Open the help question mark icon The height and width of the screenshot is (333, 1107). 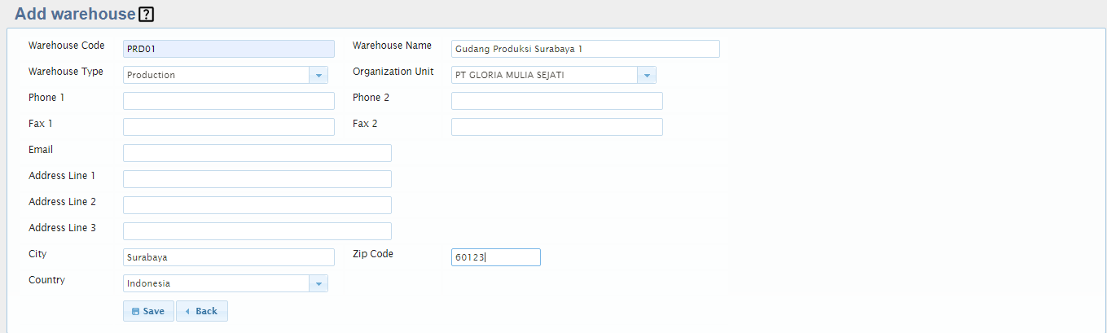(147, 14)
